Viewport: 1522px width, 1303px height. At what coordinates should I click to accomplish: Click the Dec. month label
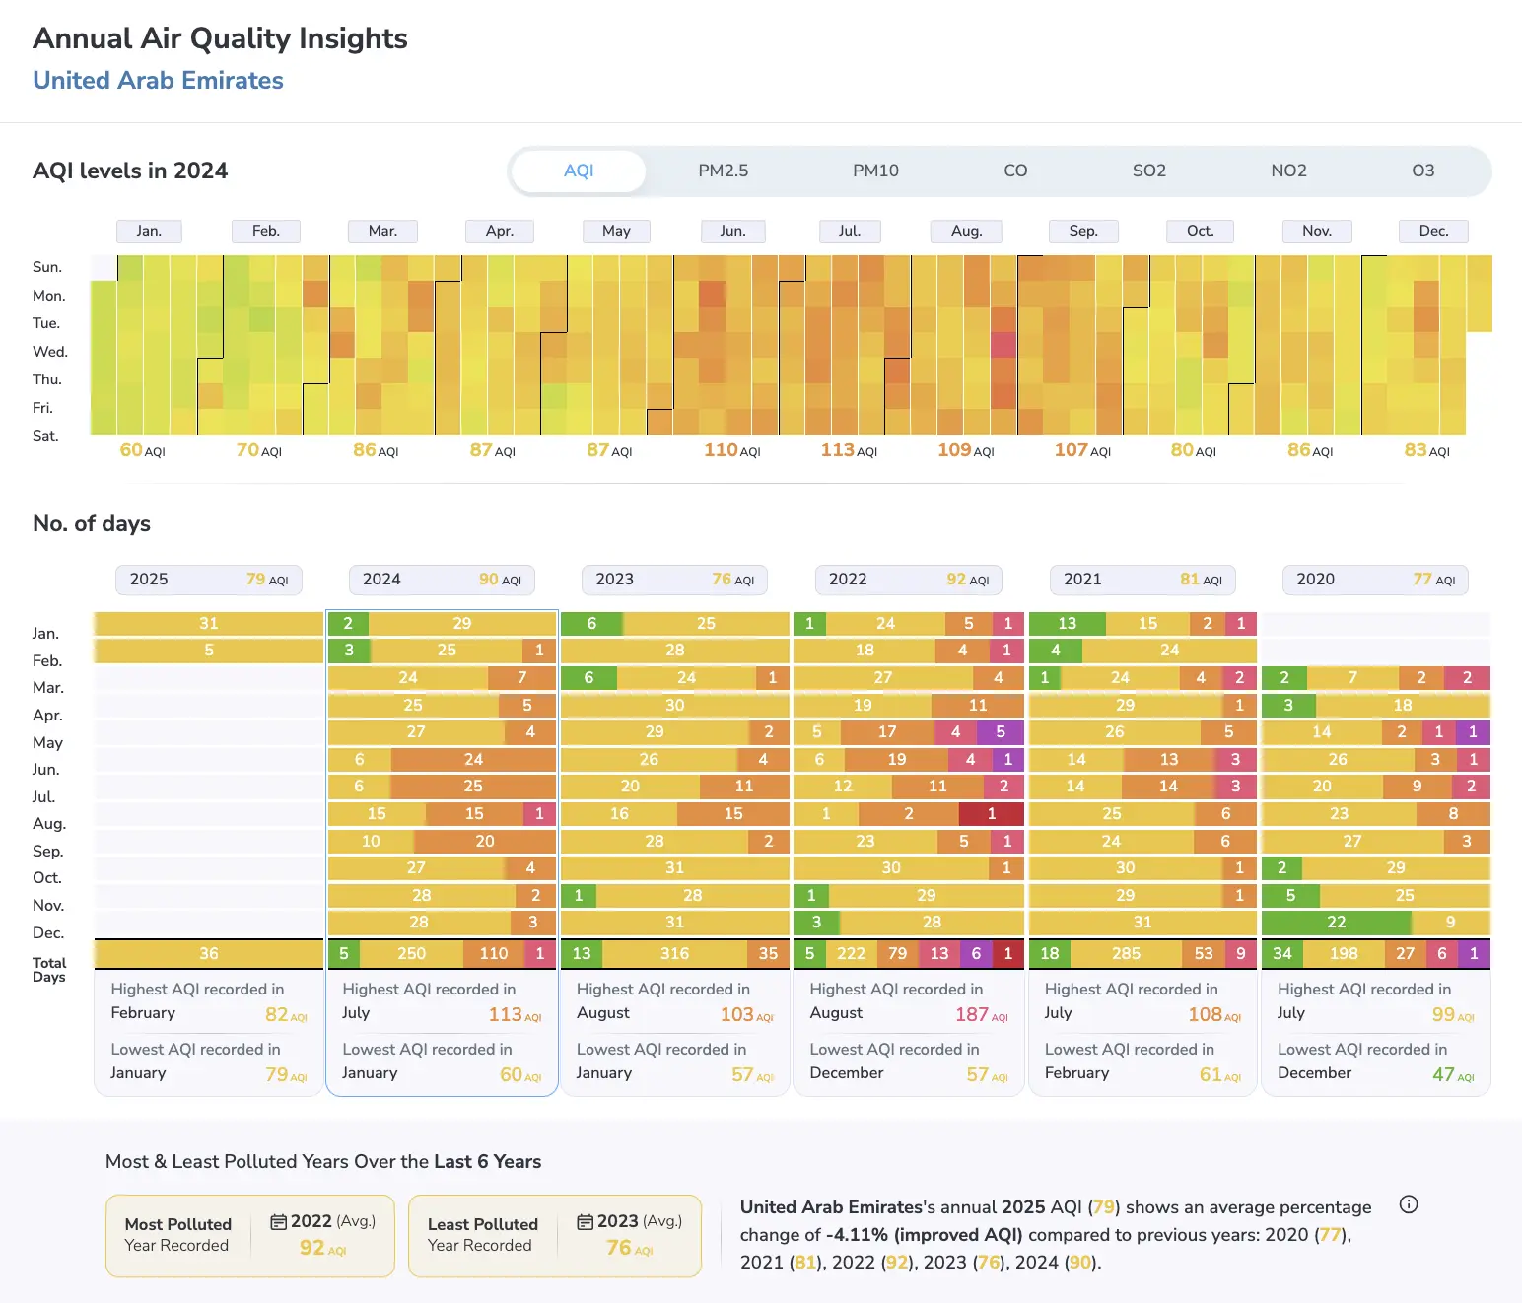click(1433, 231)
